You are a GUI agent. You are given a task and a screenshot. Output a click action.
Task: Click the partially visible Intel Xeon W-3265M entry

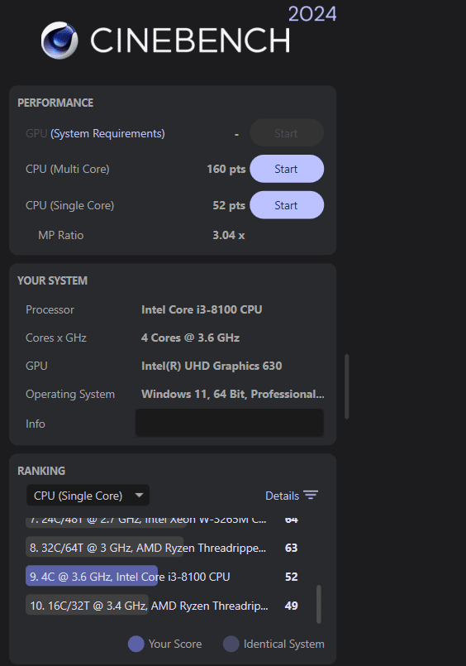(162, 521)
